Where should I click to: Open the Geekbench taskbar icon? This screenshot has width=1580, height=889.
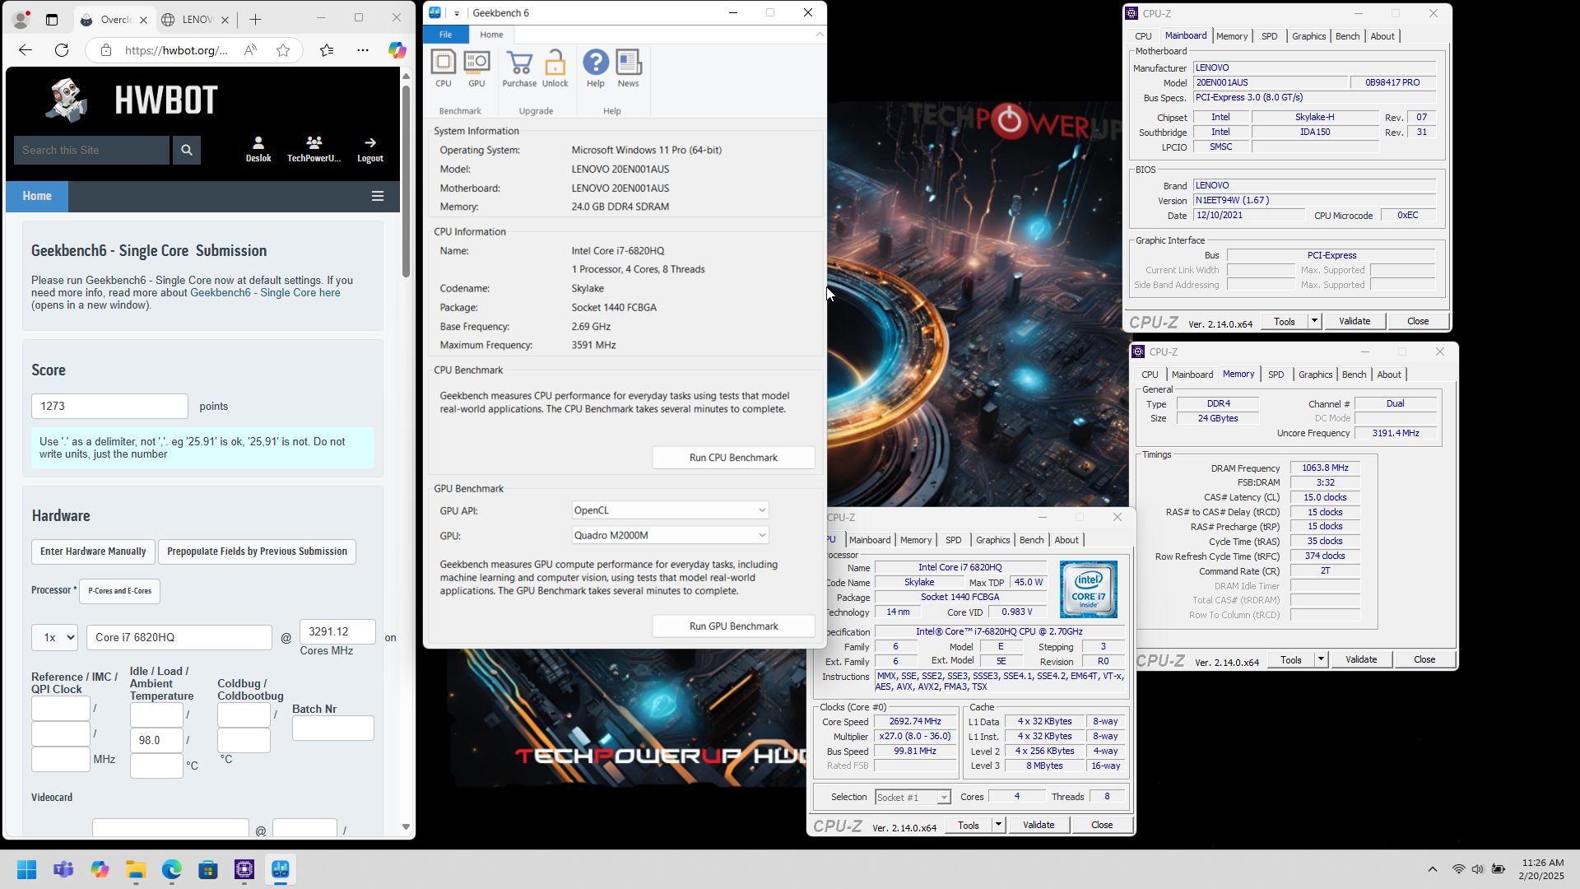(281, 869)
